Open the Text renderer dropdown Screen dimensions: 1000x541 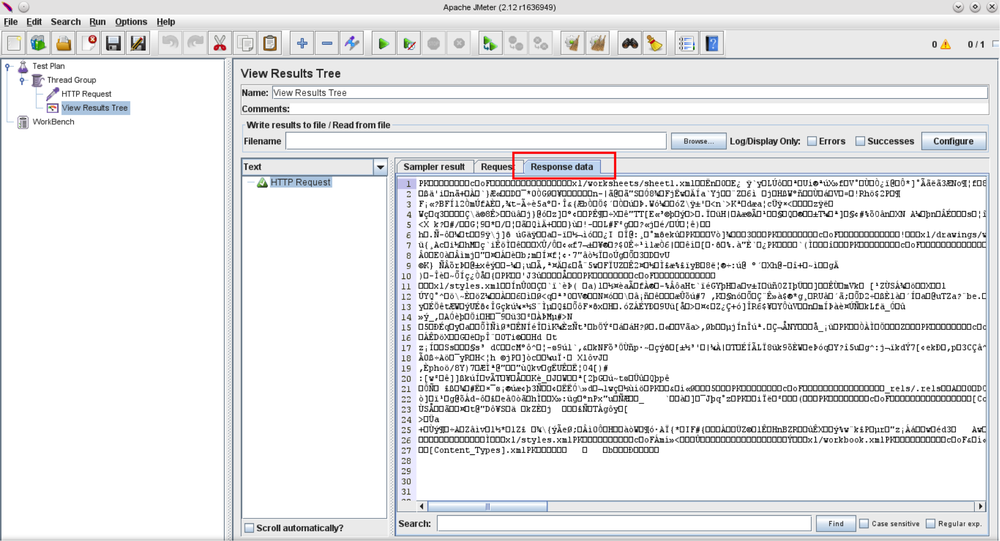[x=381, y=167]
